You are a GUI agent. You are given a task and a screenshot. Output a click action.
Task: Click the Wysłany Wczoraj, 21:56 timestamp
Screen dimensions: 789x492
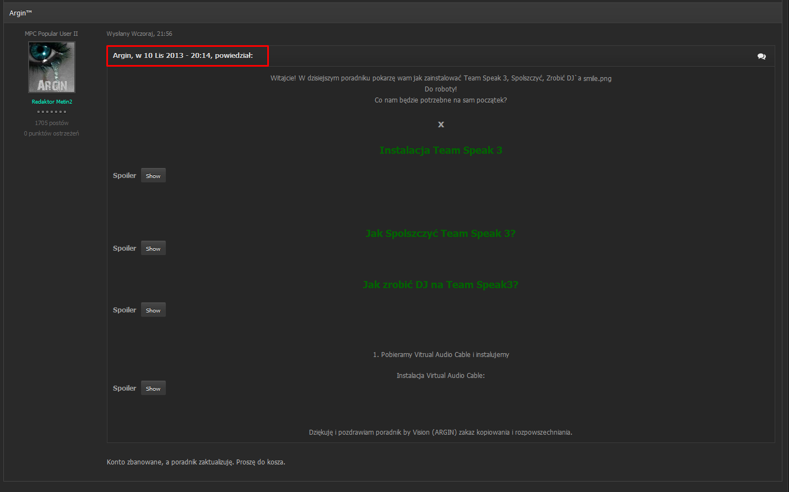(139, 34)
